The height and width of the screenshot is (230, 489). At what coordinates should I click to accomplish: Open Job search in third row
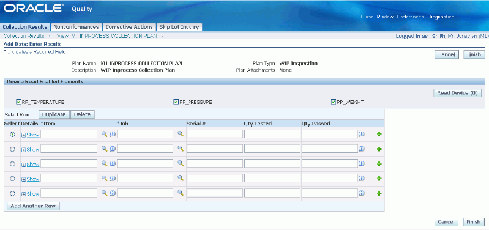pyautogui.click(x=181, y=163)
